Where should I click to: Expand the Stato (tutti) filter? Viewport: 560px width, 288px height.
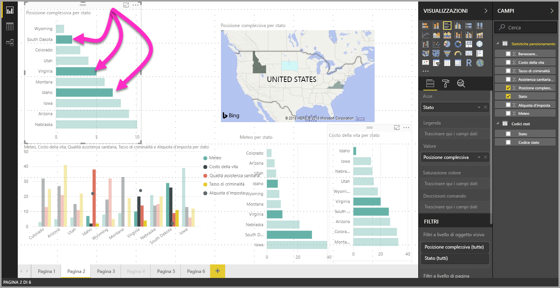point(455,258)
